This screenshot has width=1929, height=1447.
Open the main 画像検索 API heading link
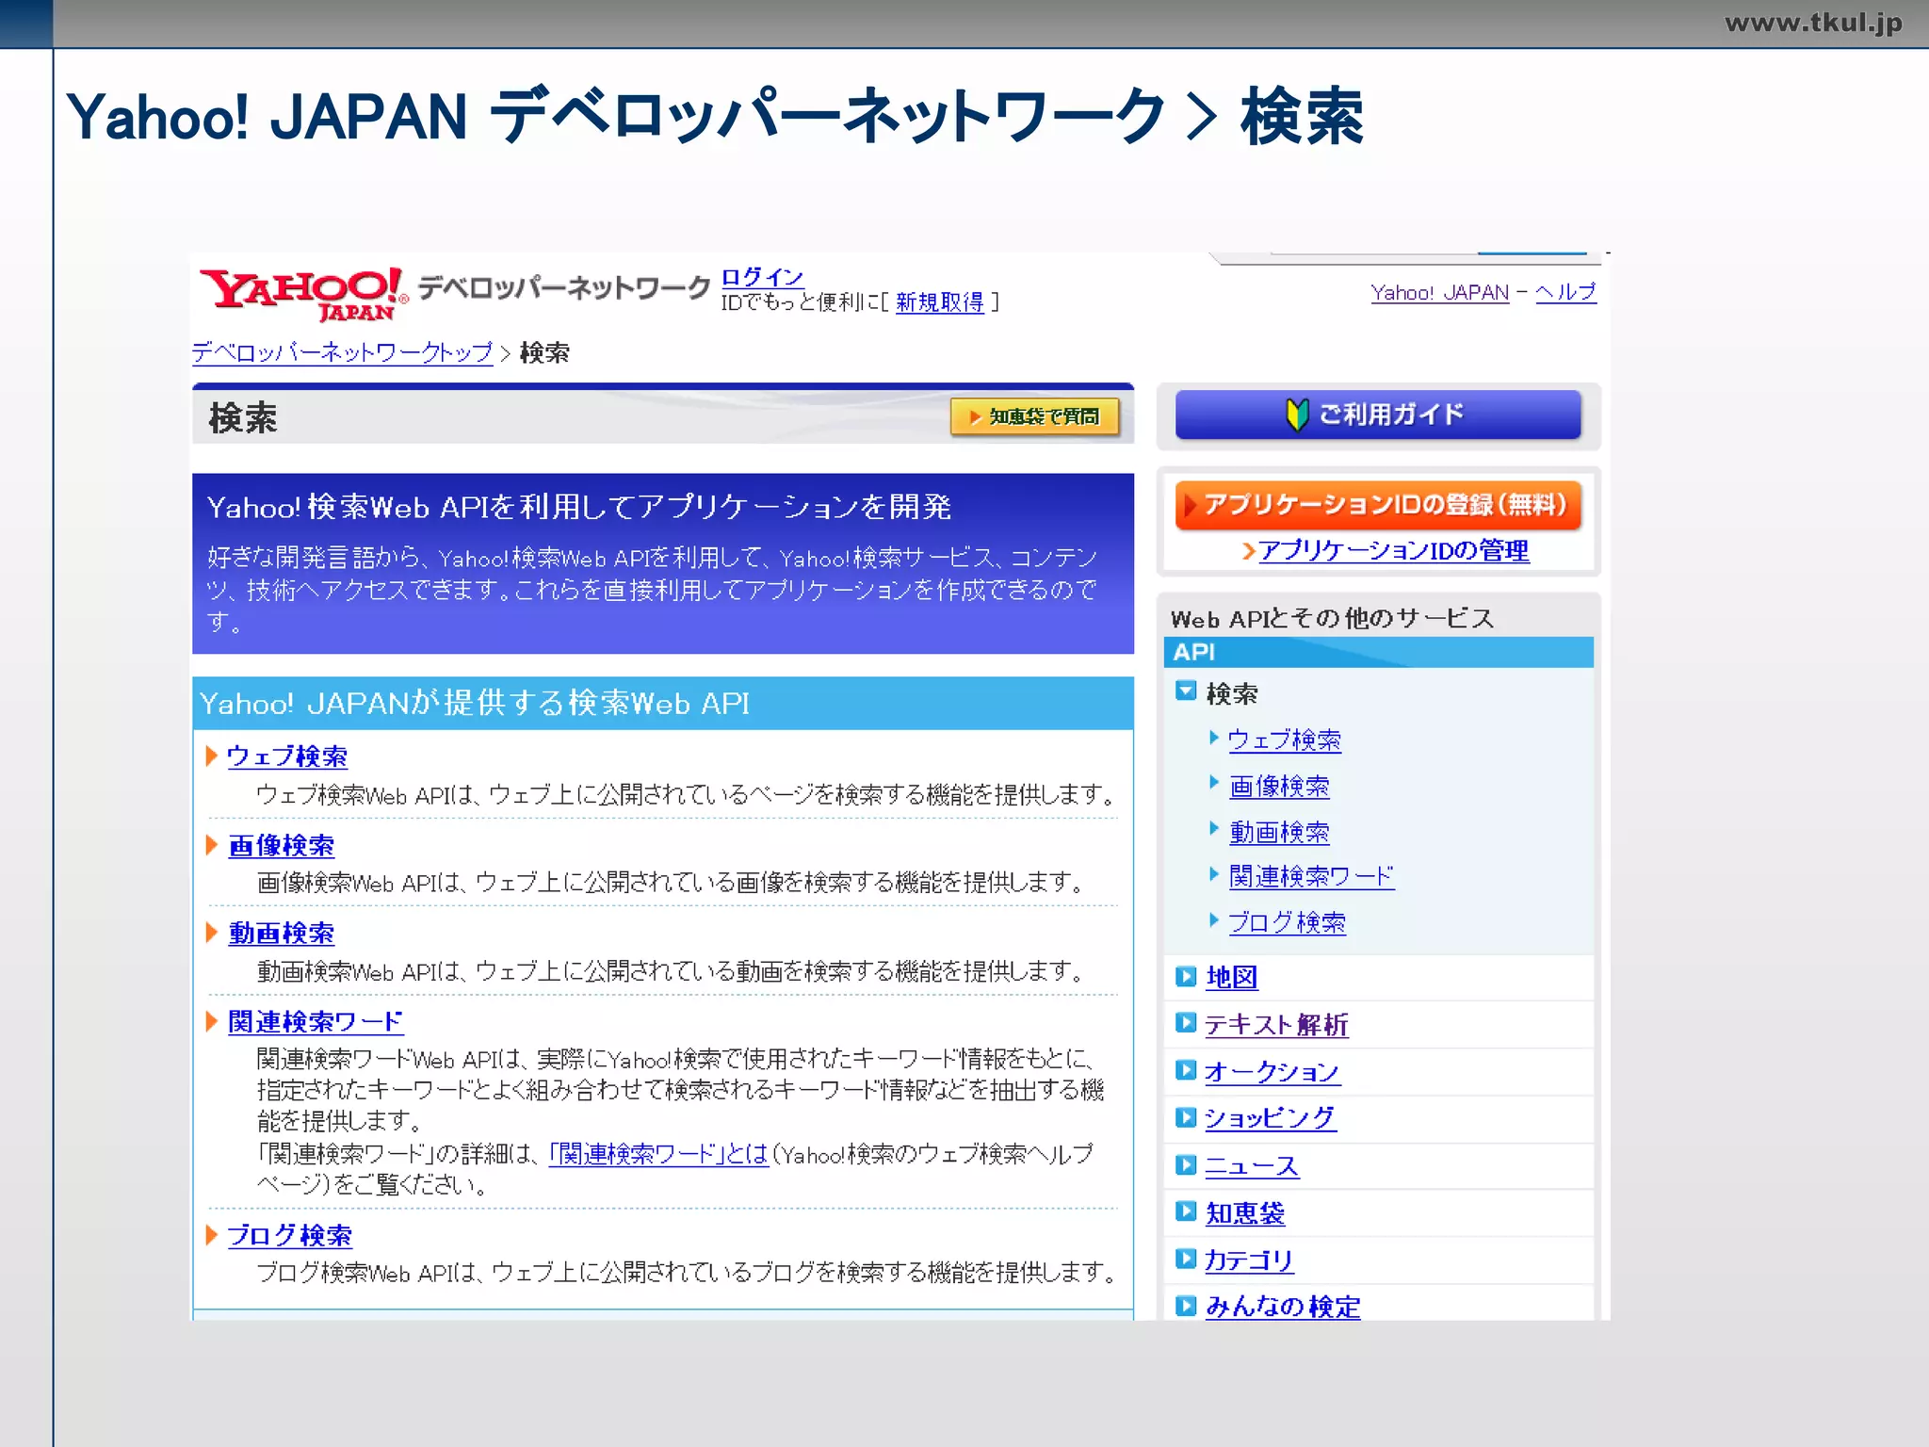pos(282,846)
